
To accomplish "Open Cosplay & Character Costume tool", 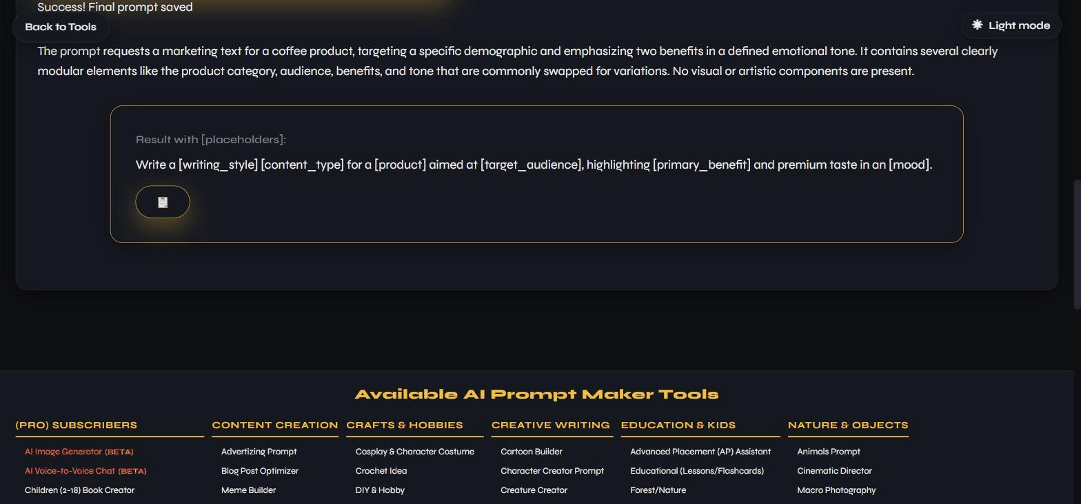I will [414, 452].
